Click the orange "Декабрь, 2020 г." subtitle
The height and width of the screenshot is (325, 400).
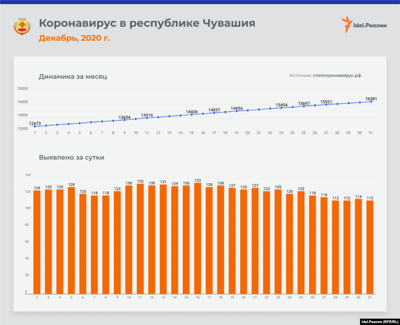(74, 38)
